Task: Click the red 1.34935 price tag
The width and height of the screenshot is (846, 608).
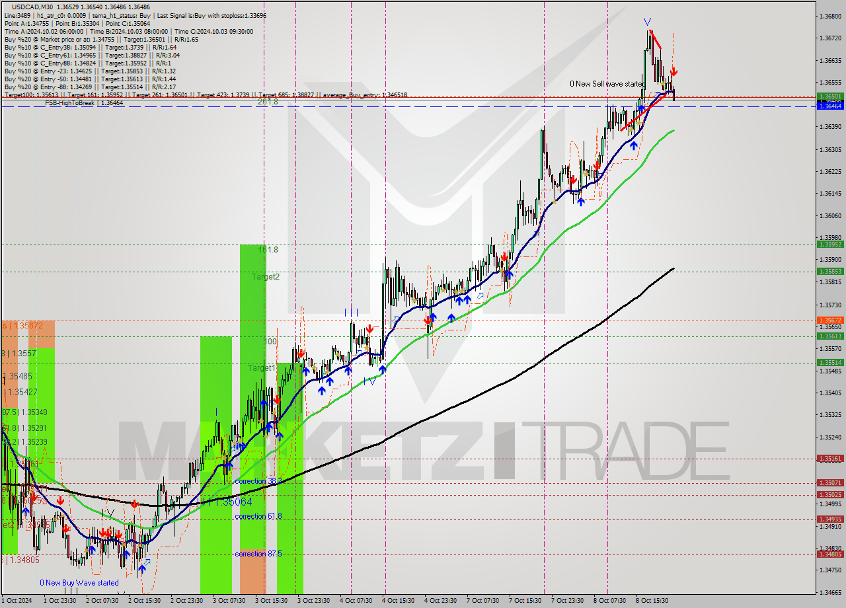Action: pyautogui.click(x=830, y=519)
